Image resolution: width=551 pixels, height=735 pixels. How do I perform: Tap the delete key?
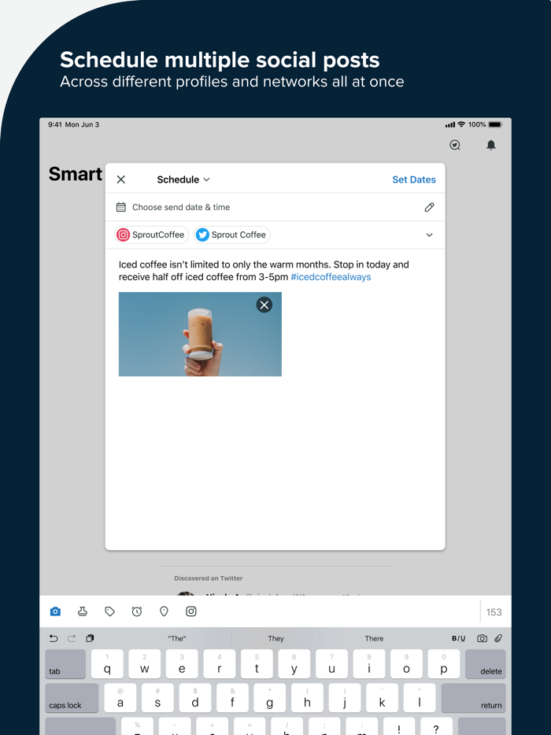pyautogui.click(x=486, y=664)
